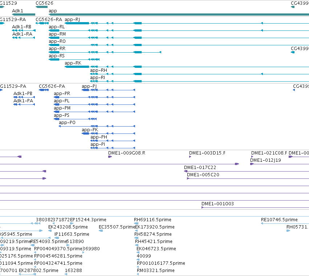Click the CG5626 gene label
Image resolution: width=309 pixels, height=276 pixels.
pyautogui.click(x=44, y=3)
